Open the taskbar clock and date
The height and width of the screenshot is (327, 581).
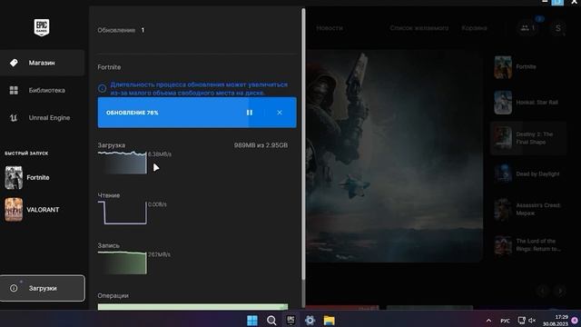point(556,321)
